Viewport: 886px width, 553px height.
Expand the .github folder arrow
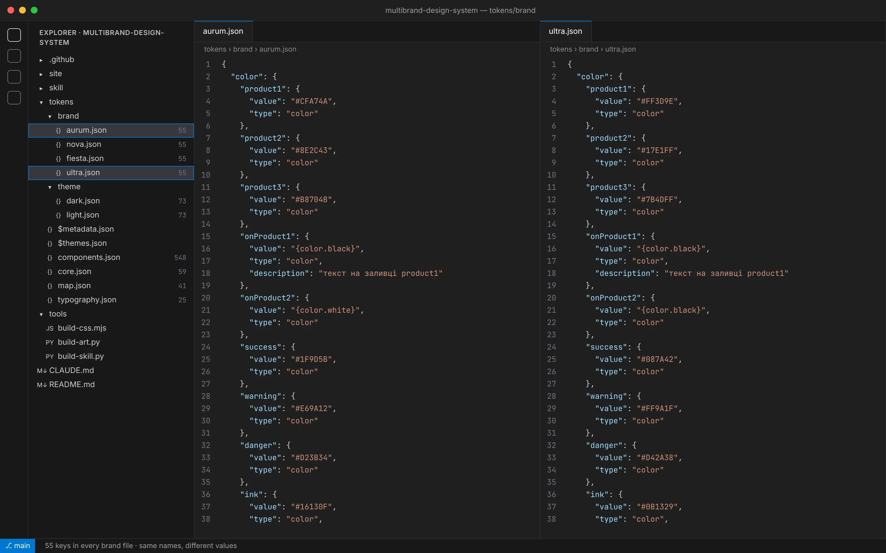[41, 60]
